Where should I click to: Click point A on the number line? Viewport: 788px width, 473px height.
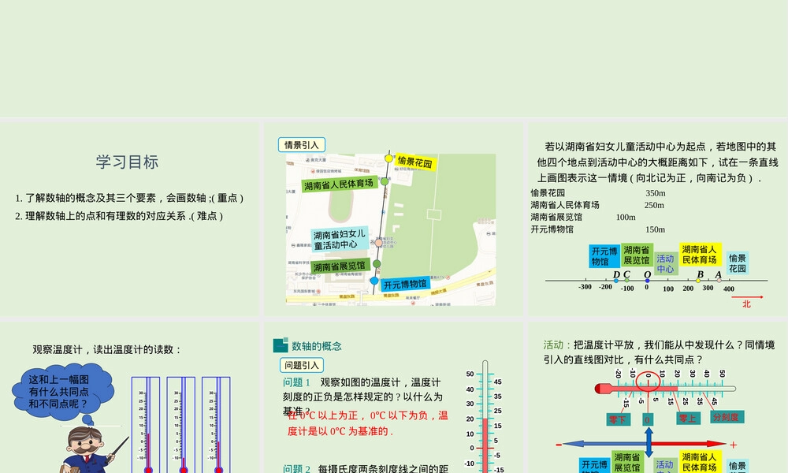[719, 281]
